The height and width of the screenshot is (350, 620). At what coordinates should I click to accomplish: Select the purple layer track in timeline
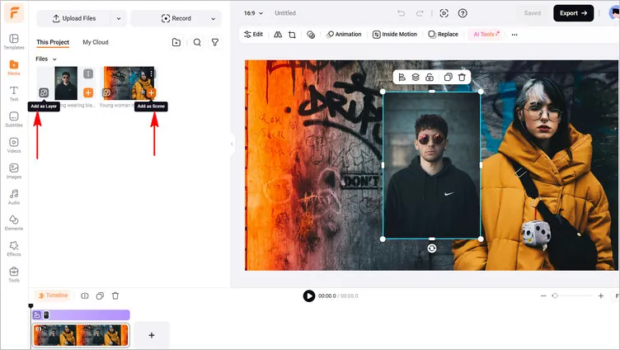pos(81,315)
